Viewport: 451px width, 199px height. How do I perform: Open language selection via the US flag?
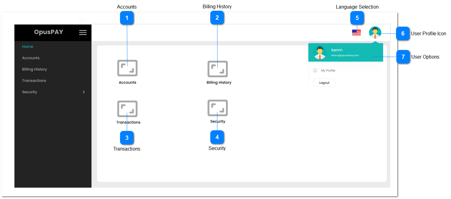click(356, 33)
